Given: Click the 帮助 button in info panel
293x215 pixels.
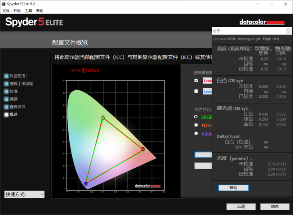Looking at the screenshot, I should (233, 188).
